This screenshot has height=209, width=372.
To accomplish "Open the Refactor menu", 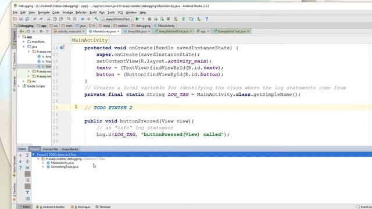I will click(81, 12).
